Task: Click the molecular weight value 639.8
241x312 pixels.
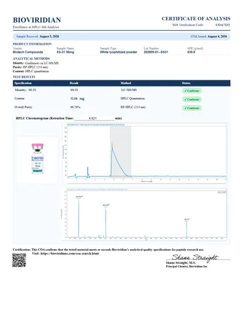Action: 191,52
